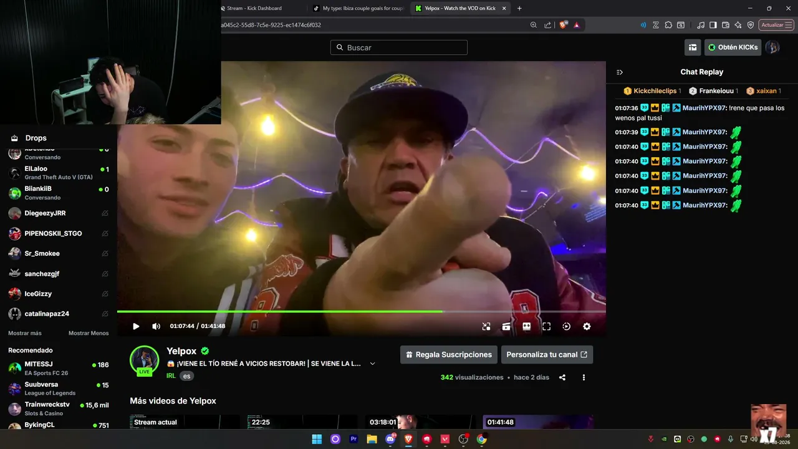Toggle the browser sidebar panel
This screenshot has width=798, height=449.
point(713,25)
